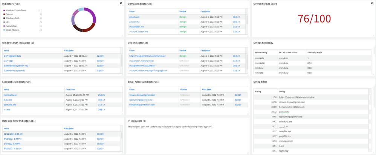Open the blog.gentilkiwi.com/mimikatz URL indicator
The image size is (376, 155).
click(x=147, y=56)
